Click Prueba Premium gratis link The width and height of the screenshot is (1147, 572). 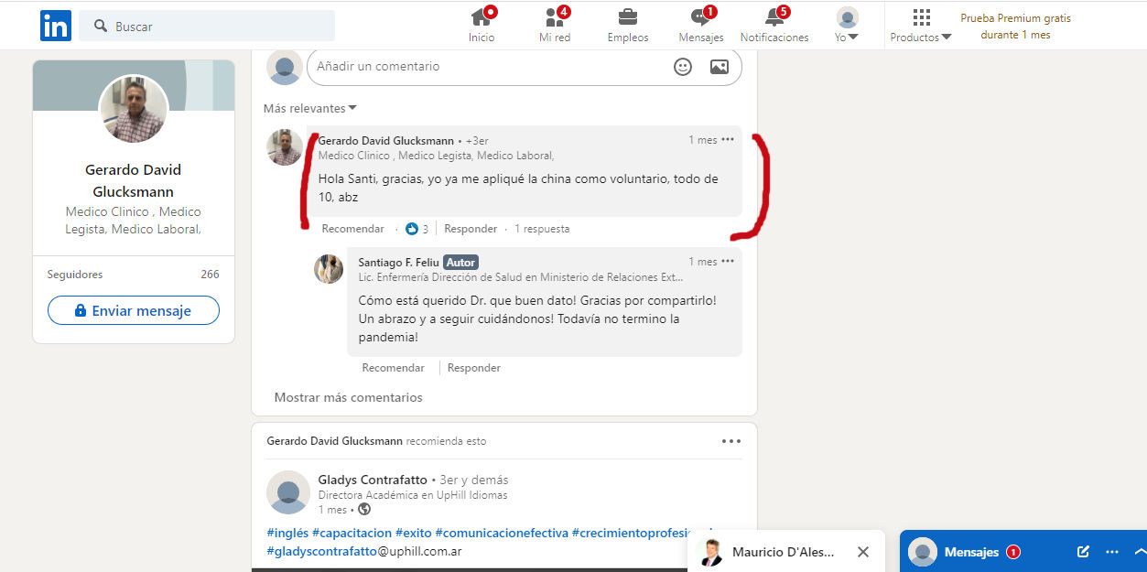click(x=1015, y=26)
